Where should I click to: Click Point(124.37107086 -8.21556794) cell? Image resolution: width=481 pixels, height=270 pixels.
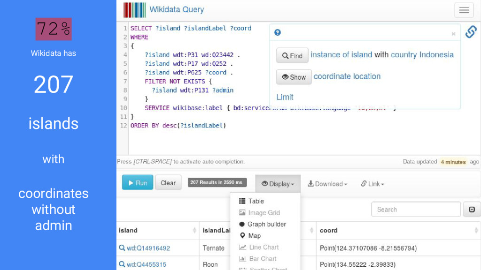(368, 248)
